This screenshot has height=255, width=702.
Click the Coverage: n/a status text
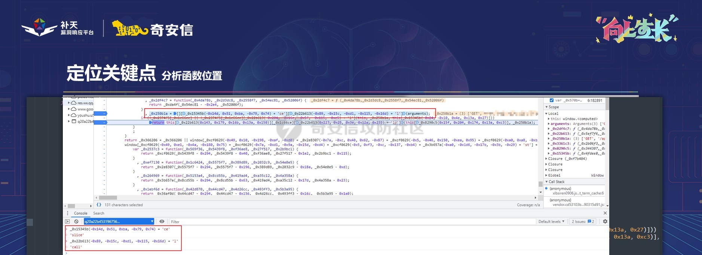pyautogui.click(x=528, y=205)
